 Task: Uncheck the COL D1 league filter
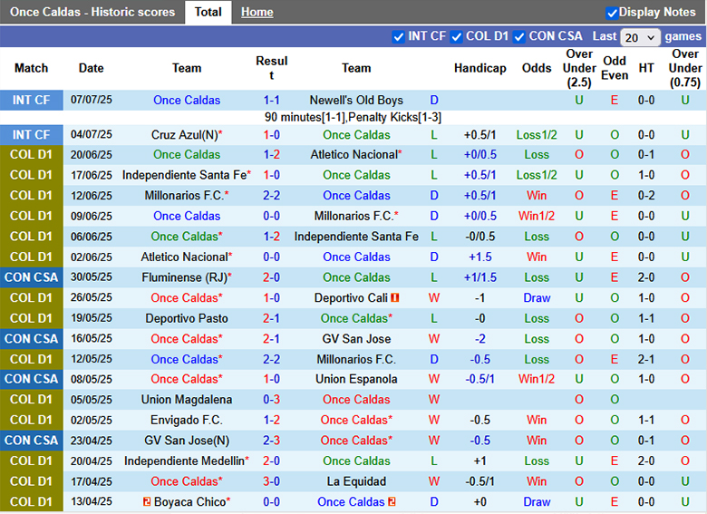(456, 37)
